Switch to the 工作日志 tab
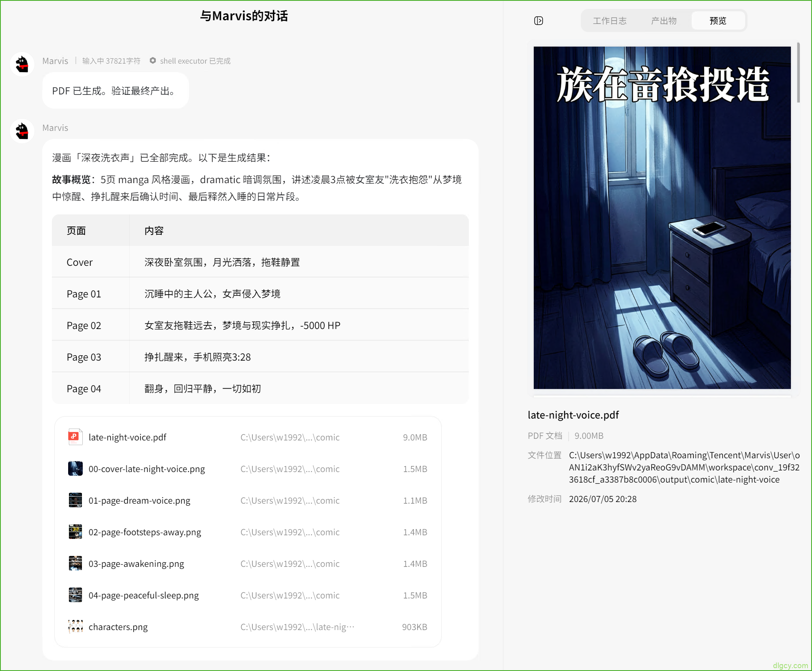812x671 pixels. point(609,21)
